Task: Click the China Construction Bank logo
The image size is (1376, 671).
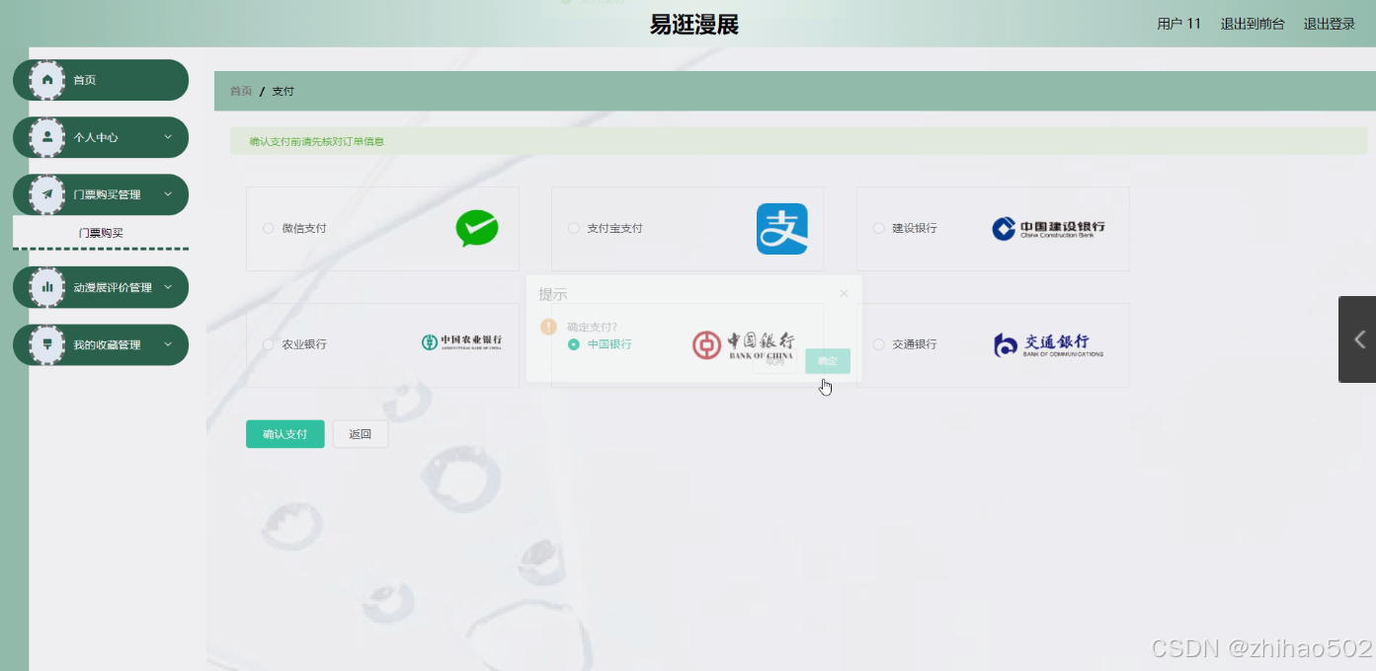Action: click(x=1048, y=229)
